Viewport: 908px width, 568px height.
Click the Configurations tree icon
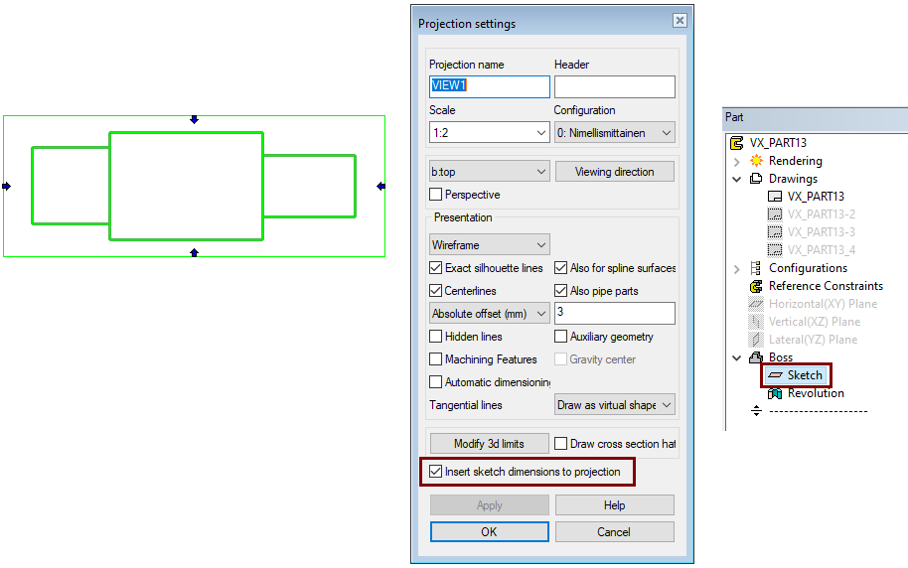pyautogui.click(x=756, y=268)
